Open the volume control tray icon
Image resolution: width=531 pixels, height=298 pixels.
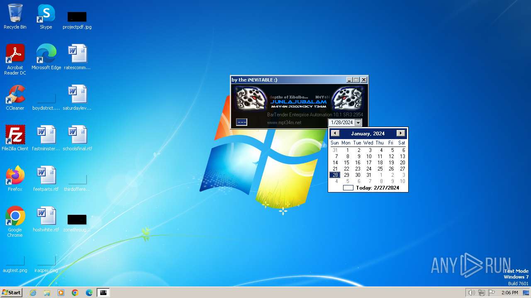472,293
